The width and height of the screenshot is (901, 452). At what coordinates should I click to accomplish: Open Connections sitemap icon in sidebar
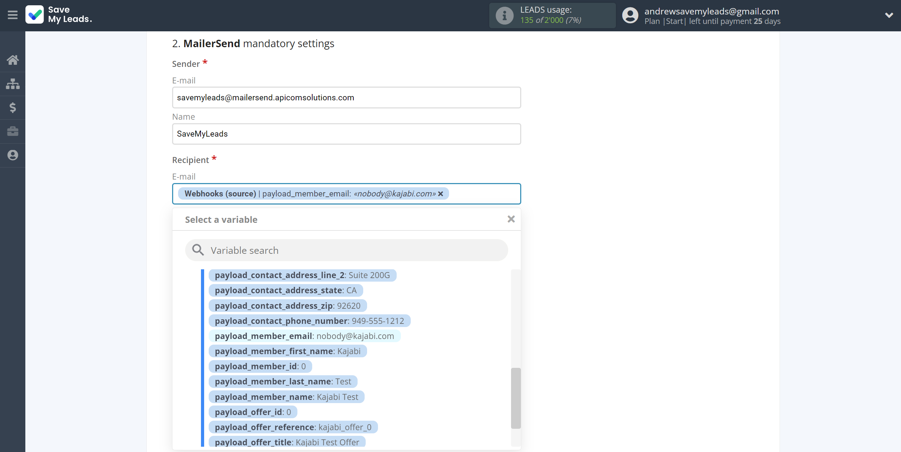(x=13, y=84)
